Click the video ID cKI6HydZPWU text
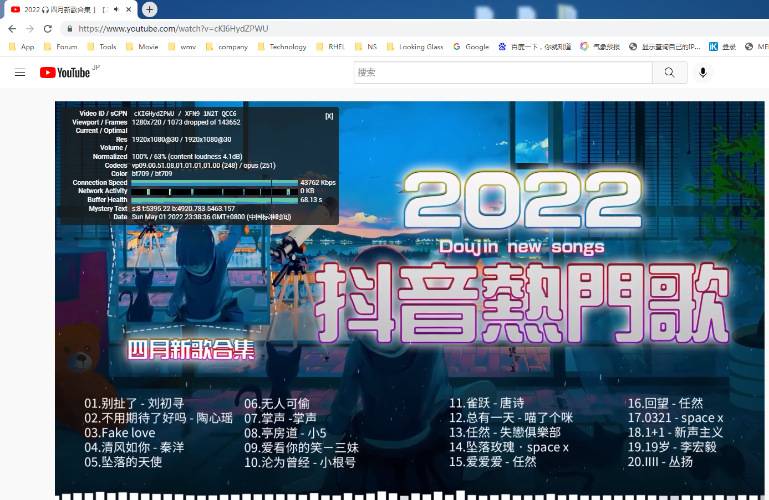This screenshot has height=500, width=769. click(154, 114)
